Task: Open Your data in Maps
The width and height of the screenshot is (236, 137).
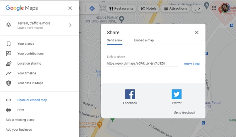Action: pos(30,83)
